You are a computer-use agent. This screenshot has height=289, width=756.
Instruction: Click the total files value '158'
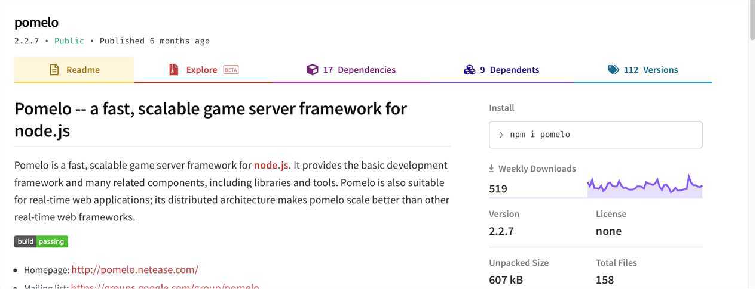(605, 279)
